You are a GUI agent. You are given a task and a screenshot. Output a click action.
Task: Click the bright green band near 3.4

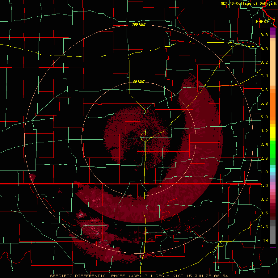(273, 149)
